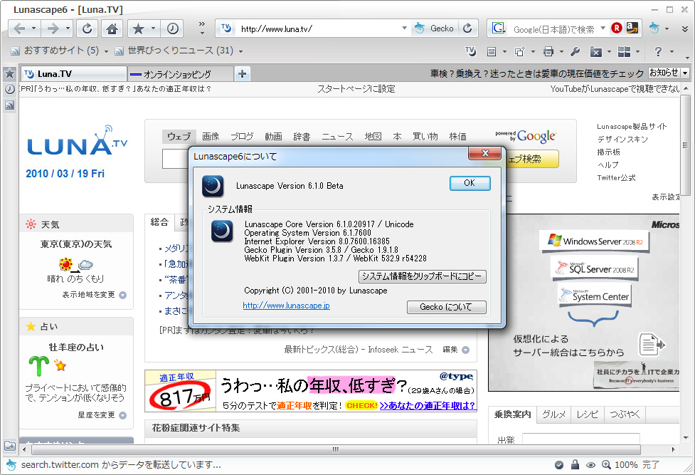This screenshot has width=695, height=475.
Task: Click OK in the Lunascape6 about dialog
Action: point(469,183)
